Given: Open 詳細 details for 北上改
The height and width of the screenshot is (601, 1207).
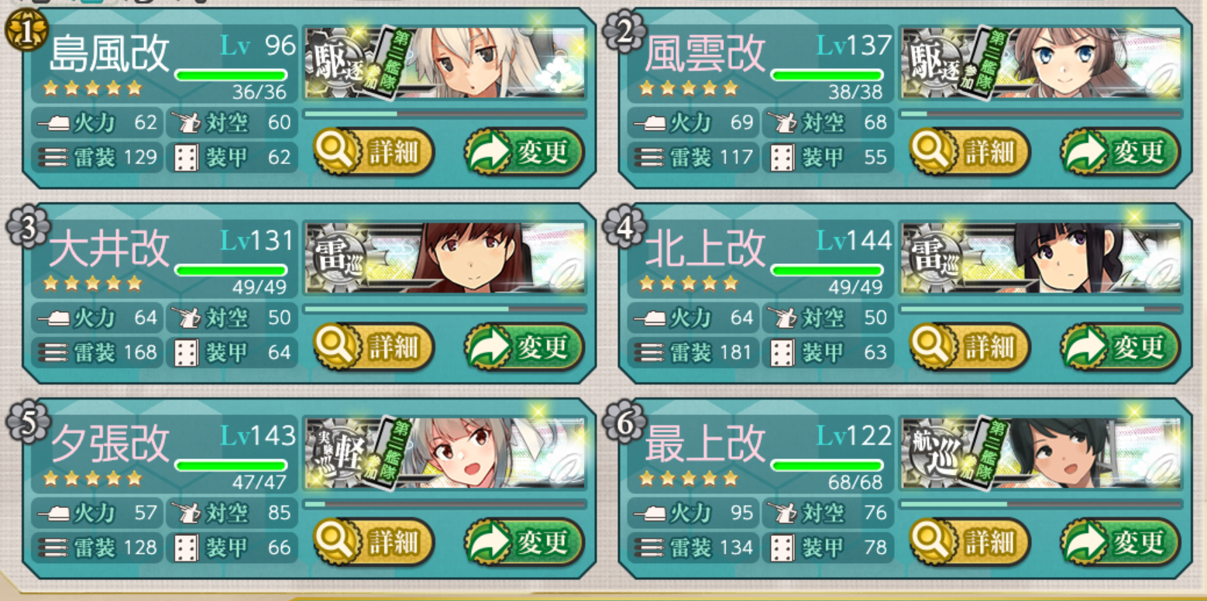Looking at the screenshot, I should 970,347.
